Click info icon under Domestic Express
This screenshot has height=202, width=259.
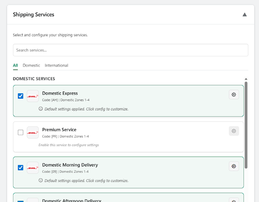41,109
